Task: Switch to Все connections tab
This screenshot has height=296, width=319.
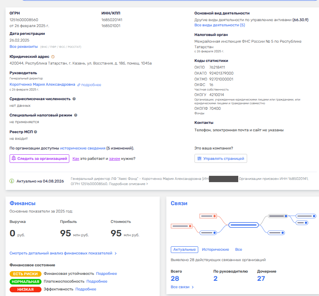Action: click(239, 250)
